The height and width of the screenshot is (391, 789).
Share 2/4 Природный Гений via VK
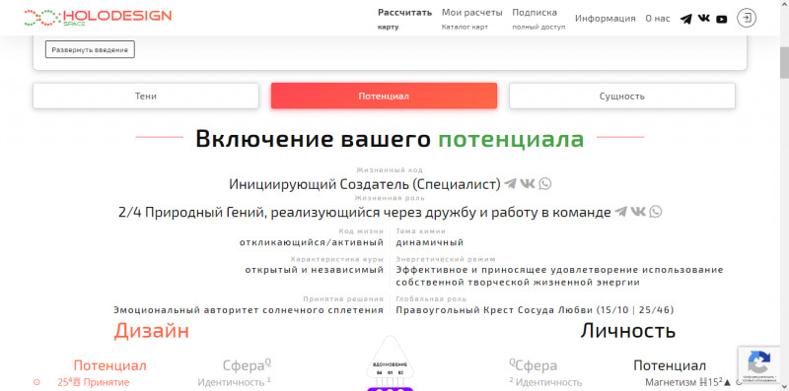click(x=638, y=212)
